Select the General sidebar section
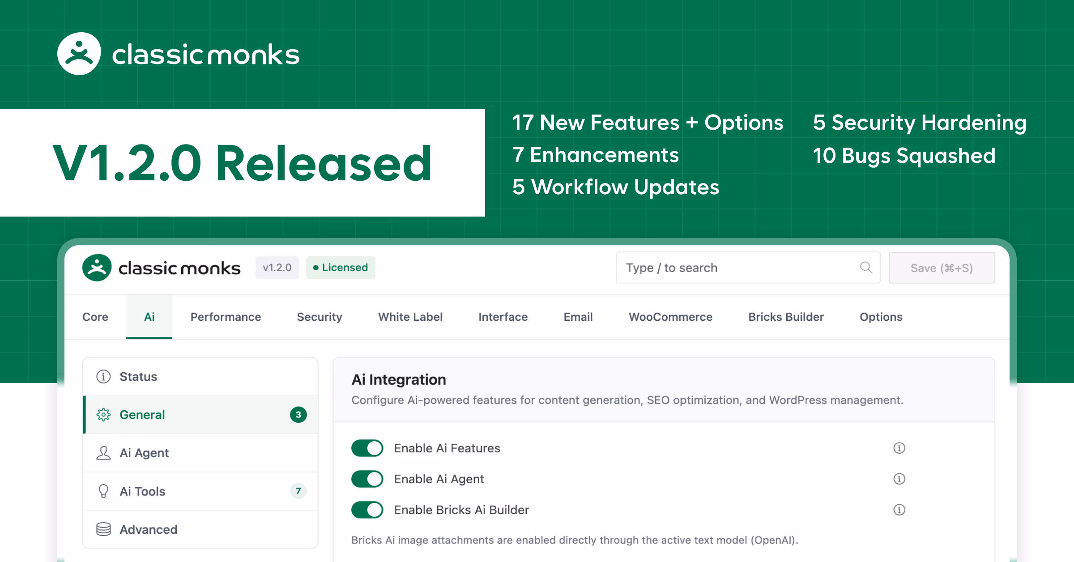 200,415
